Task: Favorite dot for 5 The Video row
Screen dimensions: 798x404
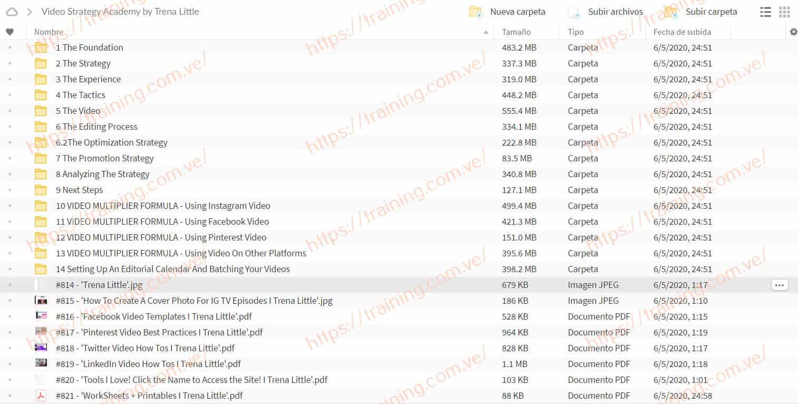Action: click(x=9, y=111)
